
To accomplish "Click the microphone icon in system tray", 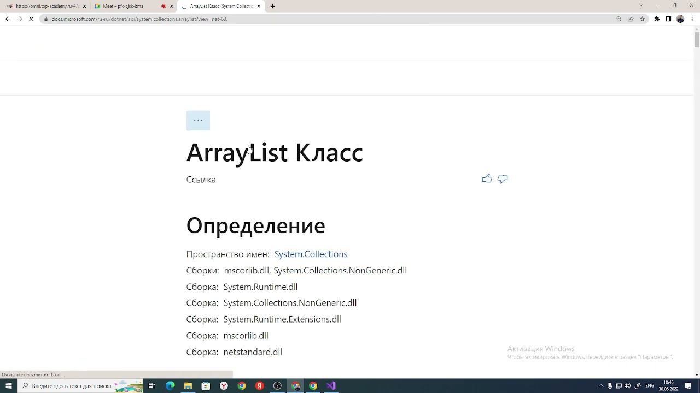I will 610,386.
